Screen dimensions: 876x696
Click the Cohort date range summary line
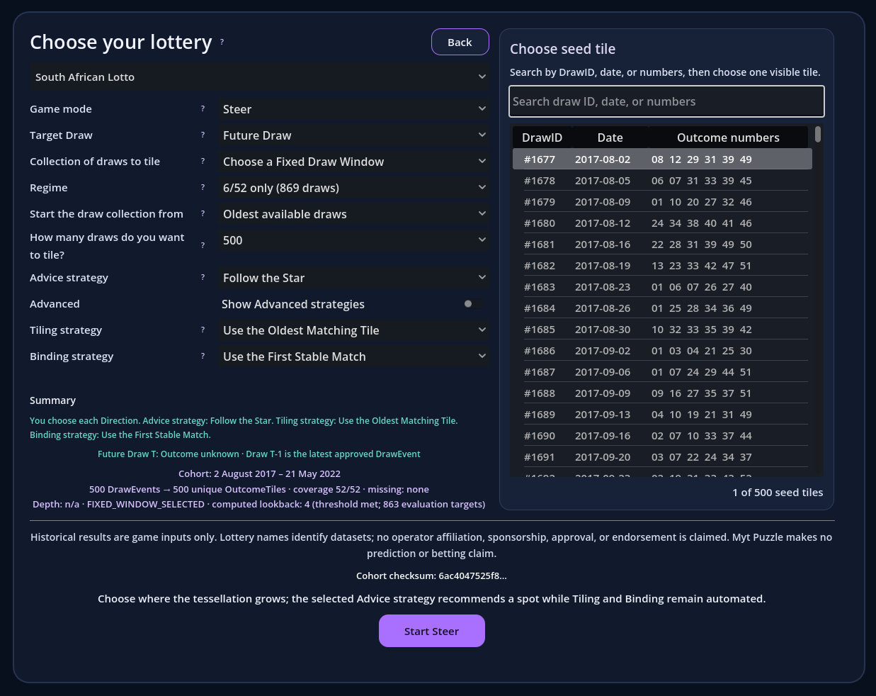[x=259, y=473]
